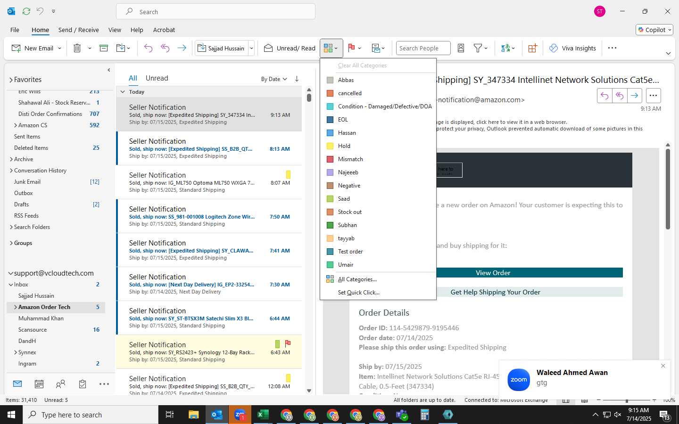The height and width of the screenshot is (424, 679).
Task: Switch to Mail view in navigation bar
Action: pos(17,384)
